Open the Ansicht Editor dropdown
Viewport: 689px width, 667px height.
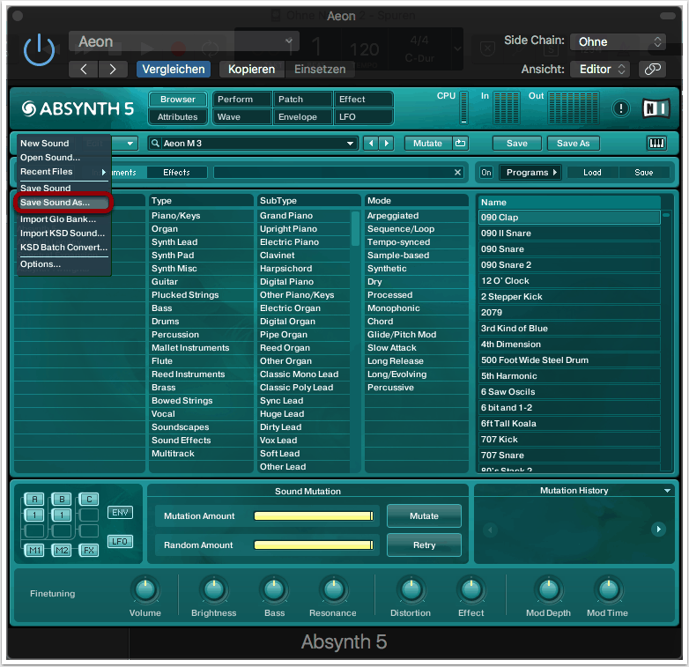tap(599, 69)
